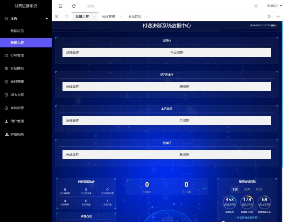
Task: Click the date-time text 2024-11-23
Action: (x=263, y=25)
